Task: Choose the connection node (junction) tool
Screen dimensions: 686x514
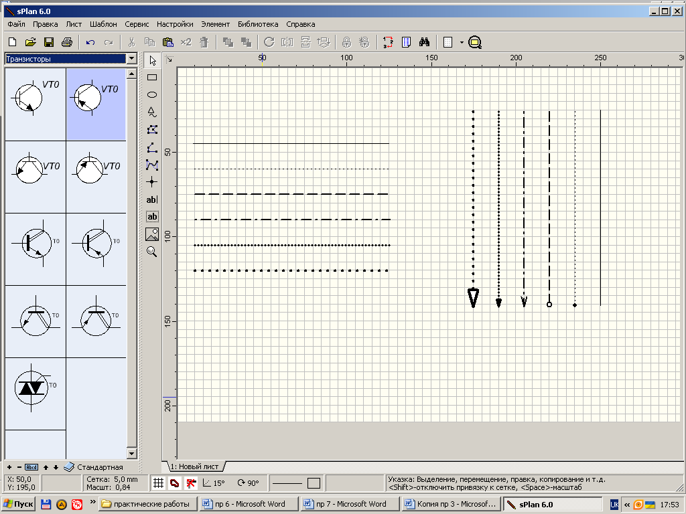Action: [x=152, y=181]
